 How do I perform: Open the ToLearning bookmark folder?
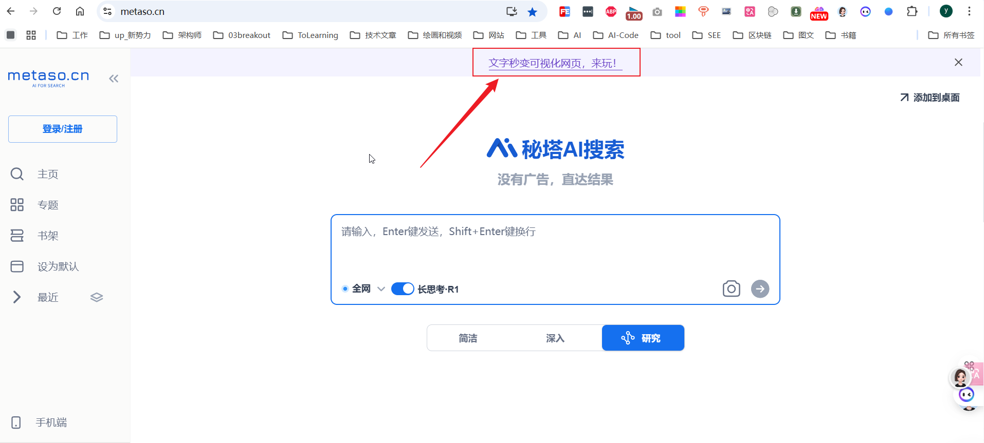pyautogui.click(x=310, y=35)
